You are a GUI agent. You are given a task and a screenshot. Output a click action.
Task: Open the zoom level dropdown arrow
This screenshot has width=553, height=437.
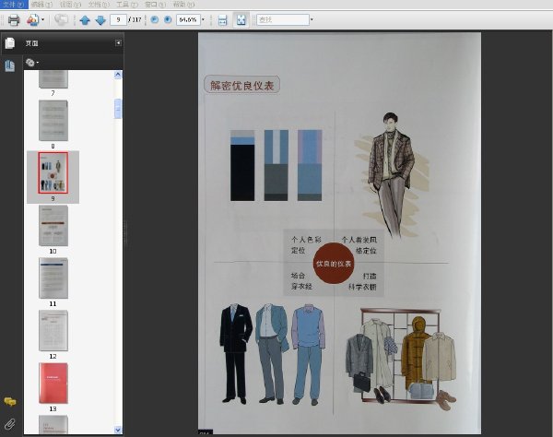point(203,19)
